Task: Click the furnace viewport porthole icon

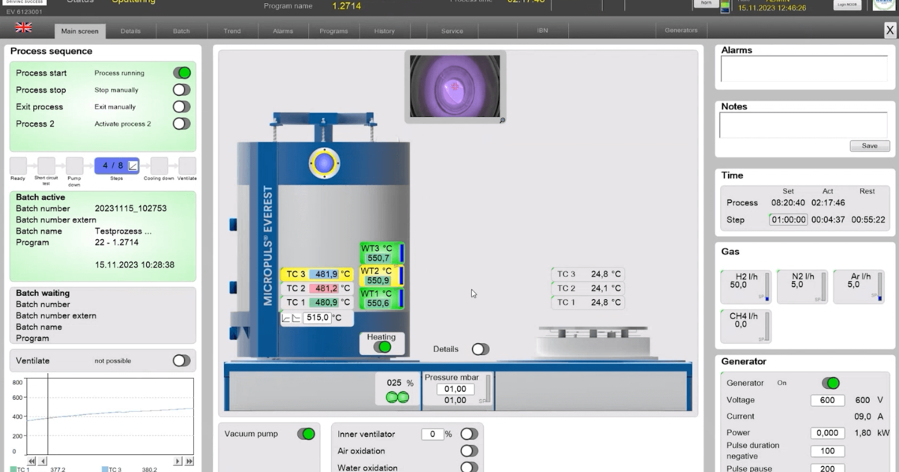Action: pyautogui.click(x=324, y=163)
